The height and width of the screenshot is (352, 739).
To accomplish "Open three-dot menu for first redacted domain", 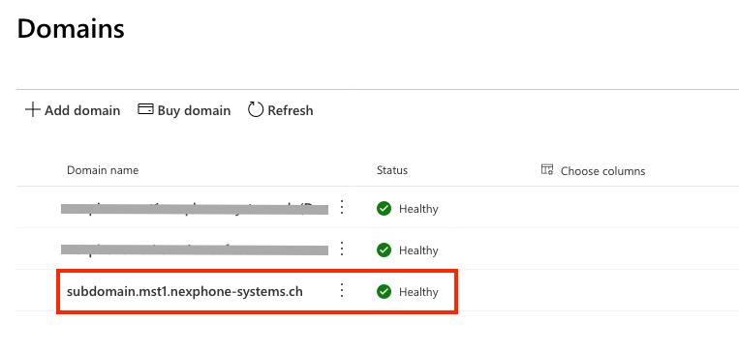I will 342,207.
